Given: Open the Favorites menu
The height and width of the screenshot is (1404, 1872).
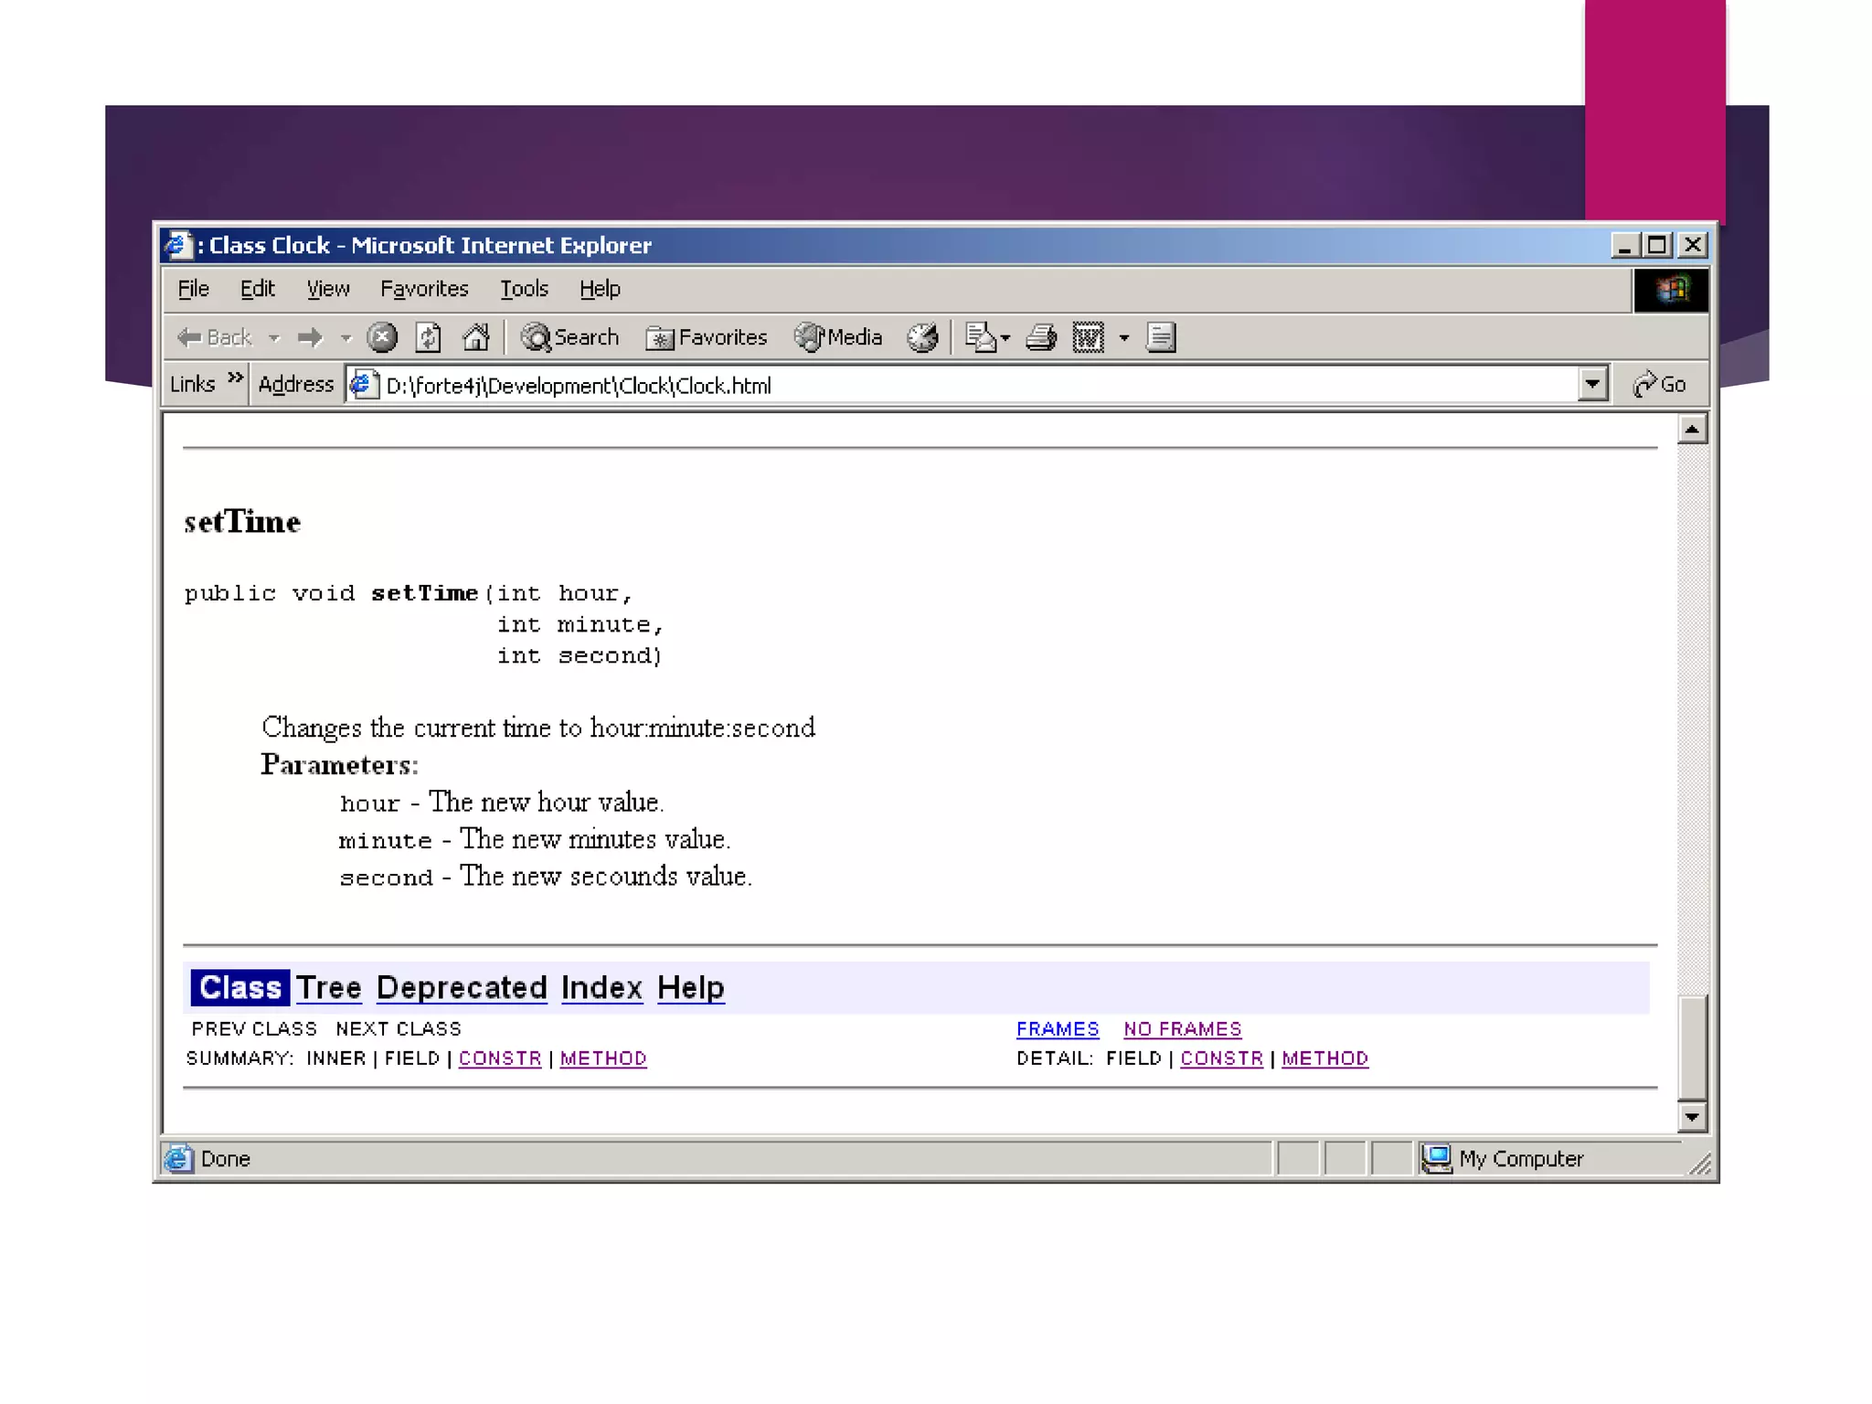Looking at the screenshot, I should tap(424, 289).
